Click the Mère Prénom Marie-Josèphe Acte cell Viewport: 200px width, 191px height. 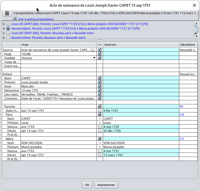pos(58,147)
